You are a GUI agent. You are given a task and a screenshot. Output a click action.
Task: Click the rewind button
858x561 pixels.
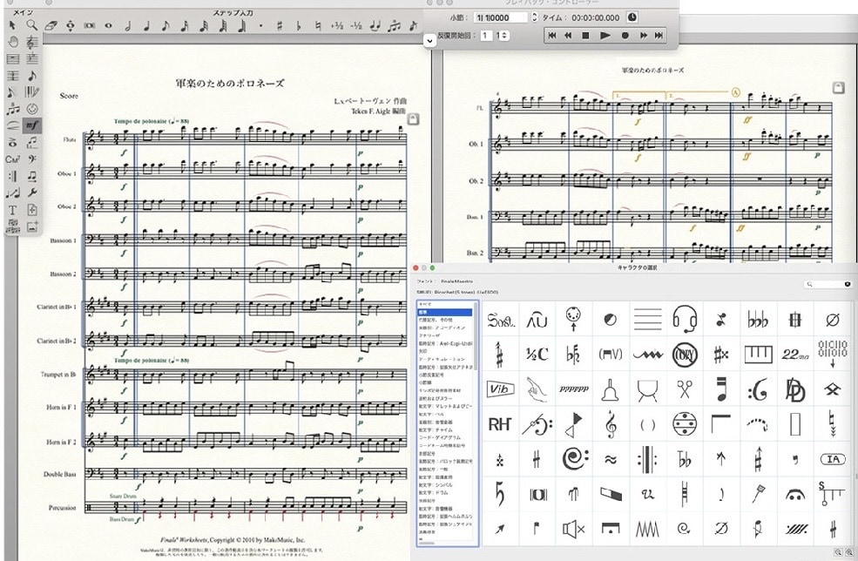pyautogui.click(x=568, y=35)
